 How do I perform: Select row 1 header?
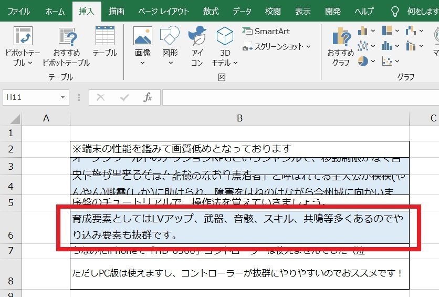point(11,133)
